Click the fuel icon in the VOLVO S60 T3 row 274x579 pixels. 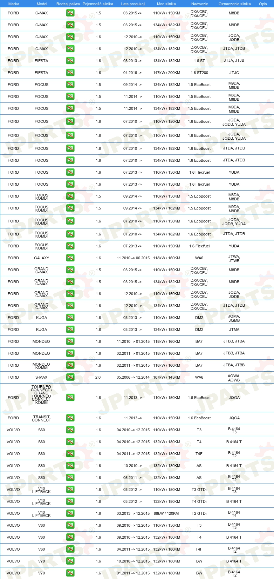tap(70, 430)
